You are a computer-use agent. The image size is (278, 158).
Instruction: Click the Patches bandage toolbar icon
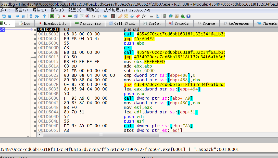120,16
